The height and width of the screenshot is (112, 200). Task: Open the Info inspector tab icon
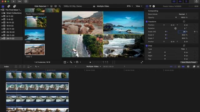(x=154, y=6)
